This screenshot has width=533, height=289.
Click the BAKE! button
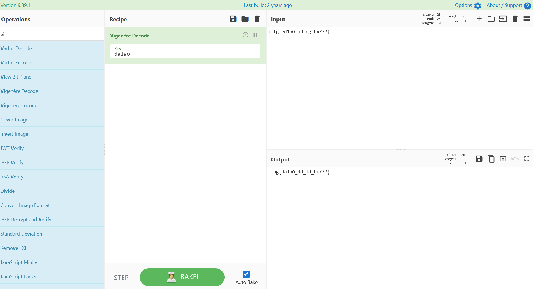coord(182,277)
